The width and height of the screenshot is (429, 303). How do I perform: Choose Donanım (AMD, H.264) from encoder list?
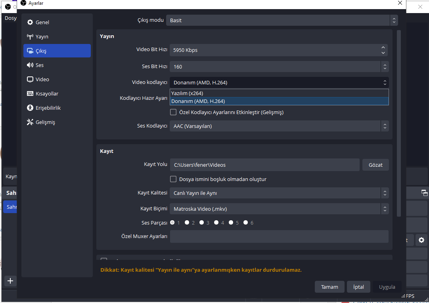pos(279,101)
